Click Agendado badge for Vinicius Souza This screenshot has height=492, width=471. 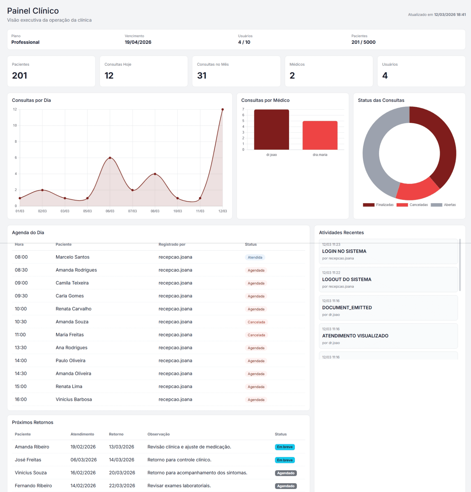285,473
